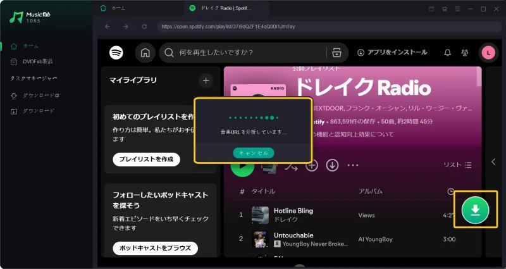The image size is (506, 269).
Task: Toggle the shuffle icon
Action: (291, 166)
